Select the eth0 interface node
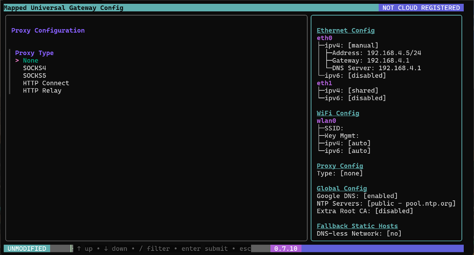The width and height of the screenshot is (474, 255). [x=324, y=38]
